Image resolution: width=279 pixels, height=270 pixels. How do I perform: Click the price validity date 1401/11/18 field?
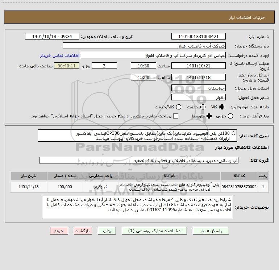coord(199,77)
